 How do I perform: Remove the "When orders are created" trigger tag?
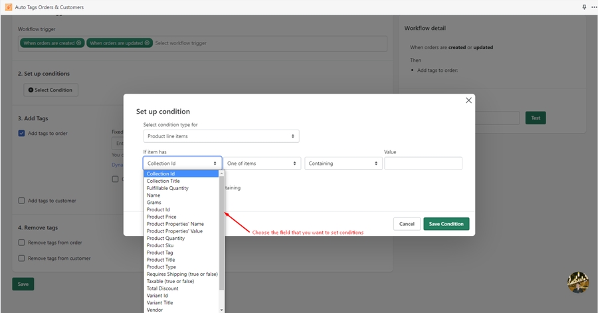pos(79,43)
